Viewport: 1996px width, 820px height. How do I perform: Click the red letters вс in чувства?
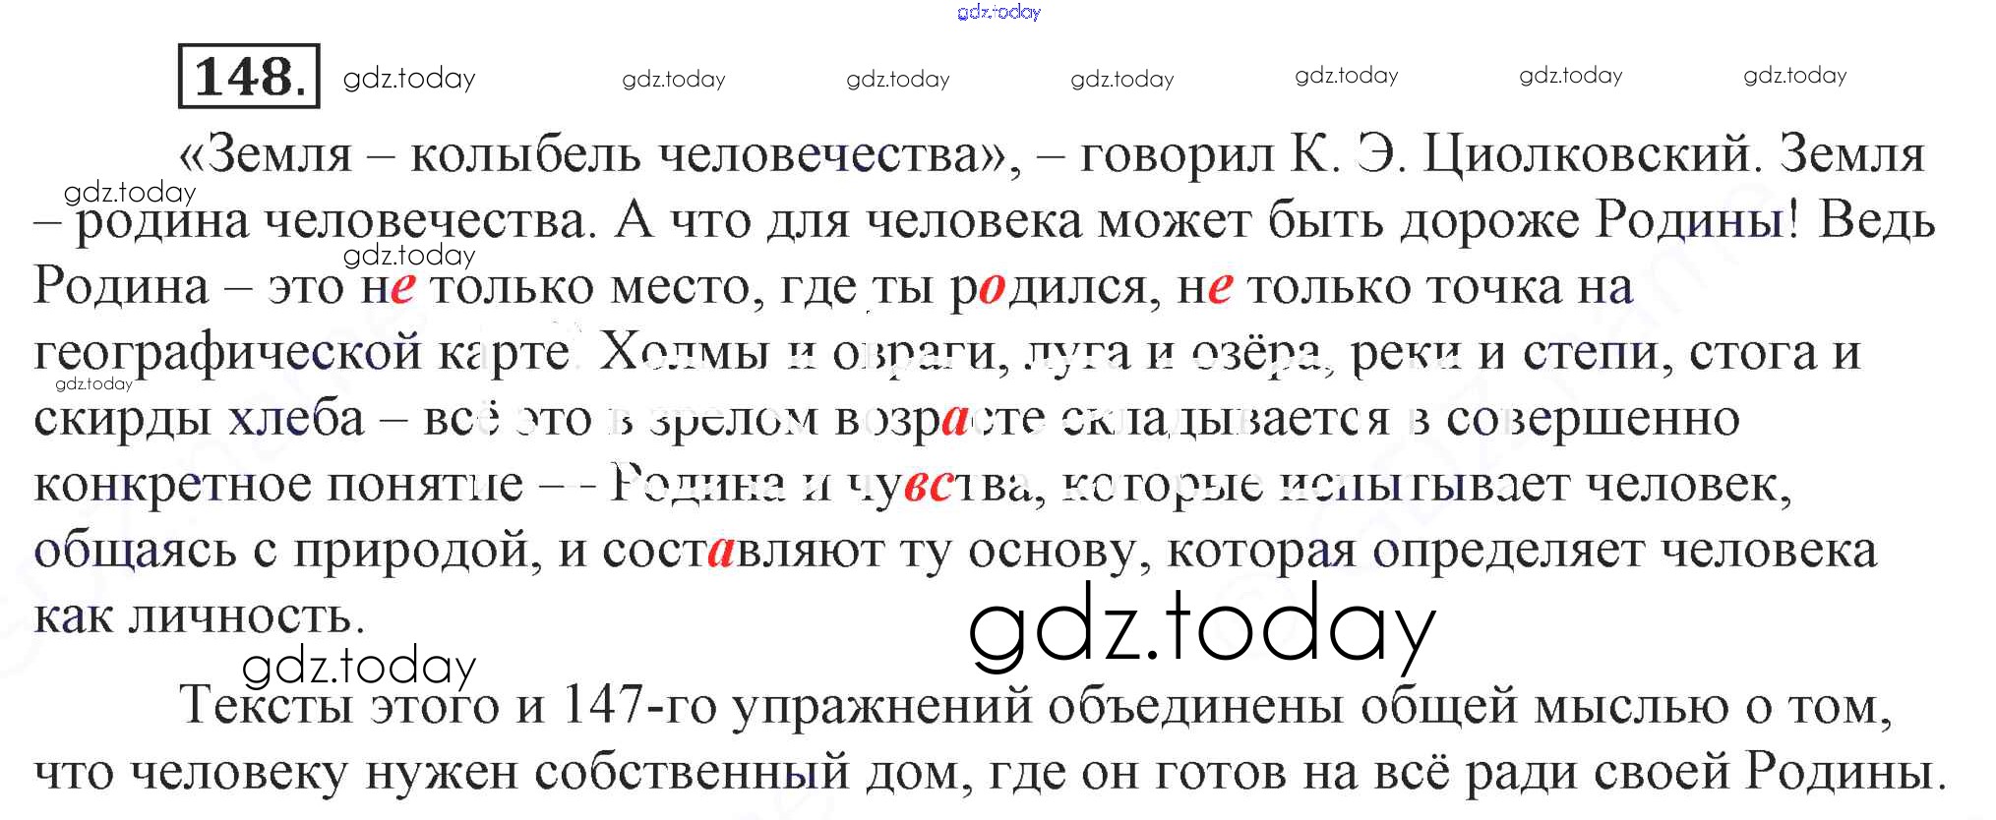(x=929, y=485)
